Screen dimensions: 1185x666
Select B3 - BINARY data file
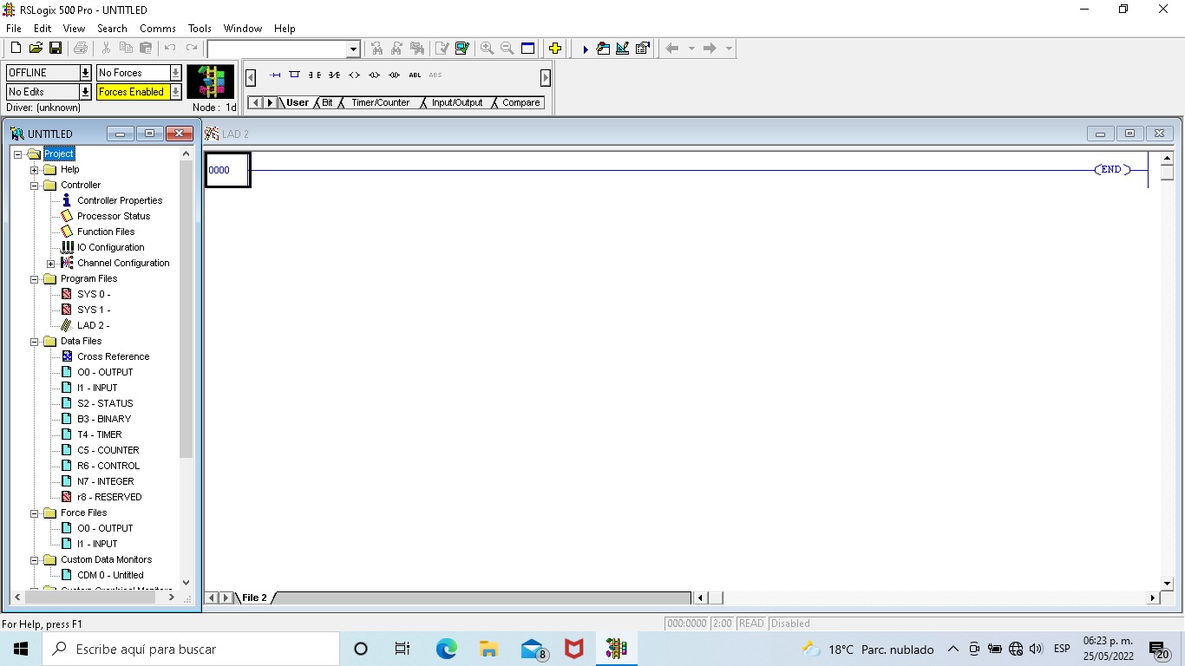tap(104, 419)
